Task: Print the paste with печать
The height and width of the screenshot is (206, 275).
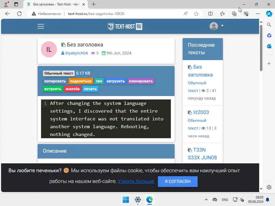Action: [x=90, y=89]
